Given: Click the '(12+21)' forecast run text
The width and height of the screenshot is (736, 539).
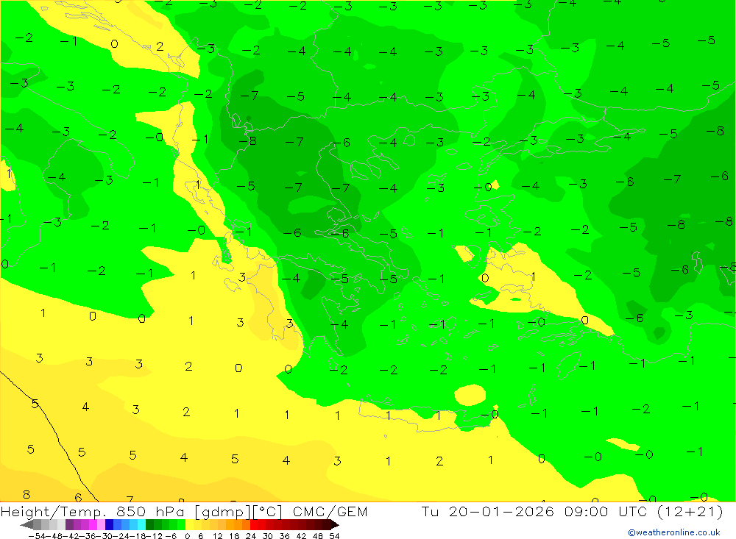Looking at the screenshot, I should tap(690, 512).
